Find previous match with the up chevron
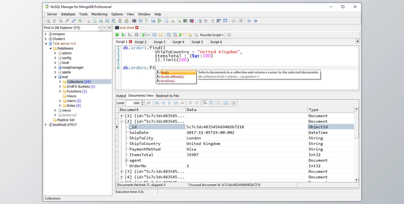The width and height of the screenshot is (404, 204). click(x=100, y=27)
